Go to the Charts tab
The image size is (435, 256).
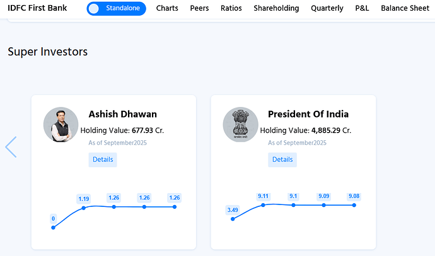[167, 9]
